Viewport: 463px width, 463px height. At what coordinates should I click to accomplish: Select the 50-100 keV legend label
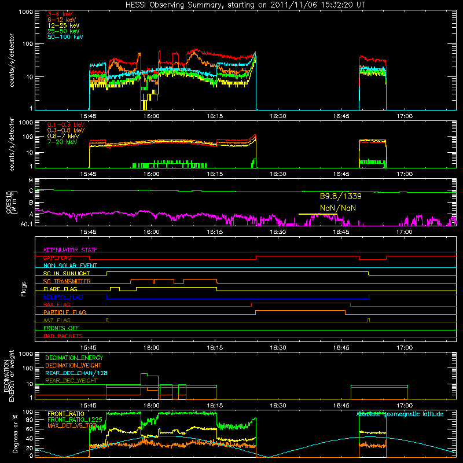(65, 37)
